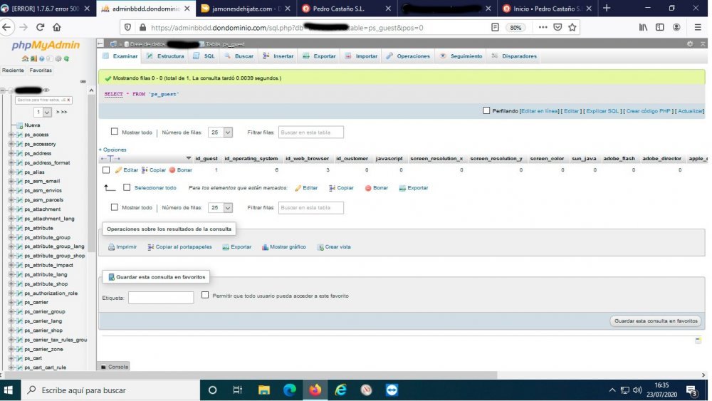Open the Disparadores tab
This screenshot has height=401, width=712.
pyautogui.click(x=515, y=56)
